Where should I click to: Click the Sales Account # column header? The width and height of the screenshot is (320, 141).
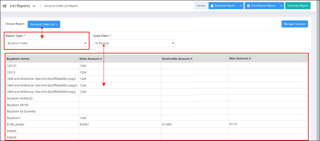91,59
